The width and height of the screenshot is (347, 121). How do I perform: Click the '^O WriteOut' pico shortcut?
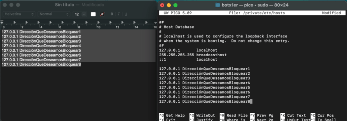(202, 116)
